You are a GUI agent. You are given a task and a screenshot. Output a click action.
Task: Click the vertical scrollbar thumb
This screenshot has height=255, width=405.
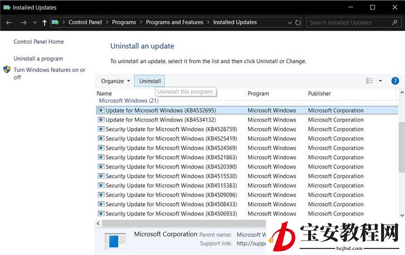(402, 147)
